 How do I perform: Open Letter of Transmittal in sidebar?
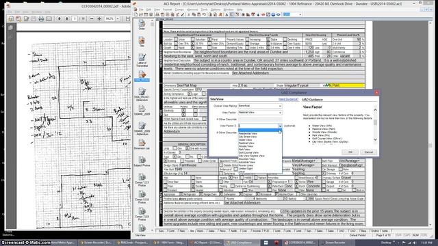coord(142,59)
